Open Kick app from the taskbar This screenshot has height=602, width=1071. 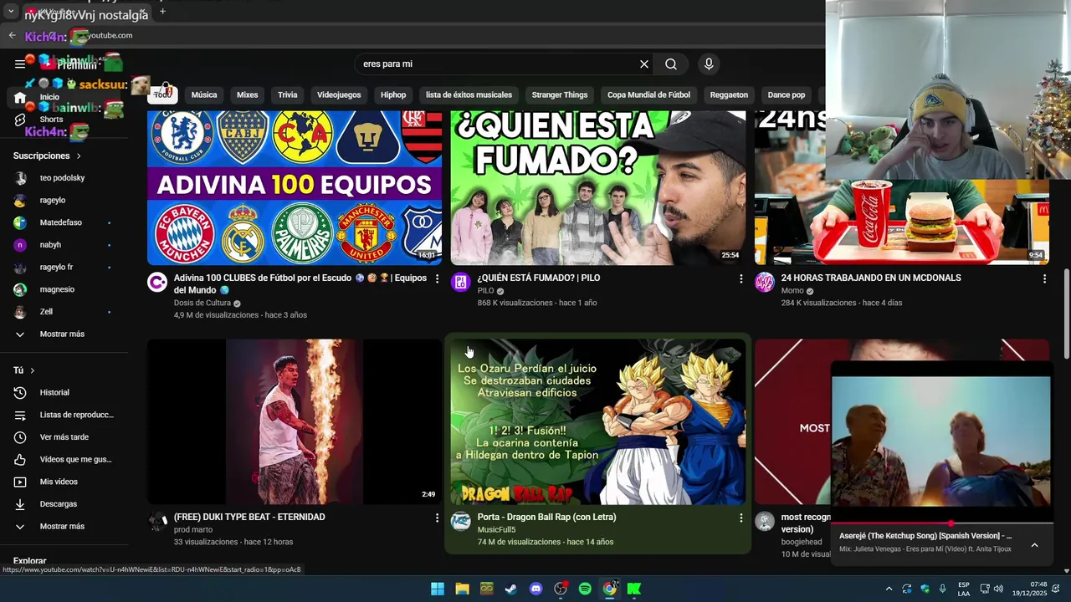634,589
